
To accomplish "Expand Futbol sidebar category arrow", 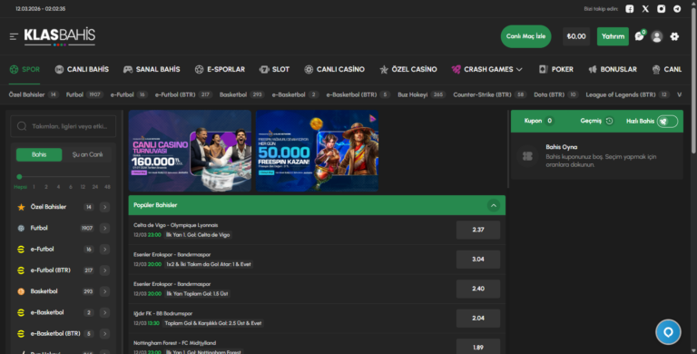I will coord(104,228).
